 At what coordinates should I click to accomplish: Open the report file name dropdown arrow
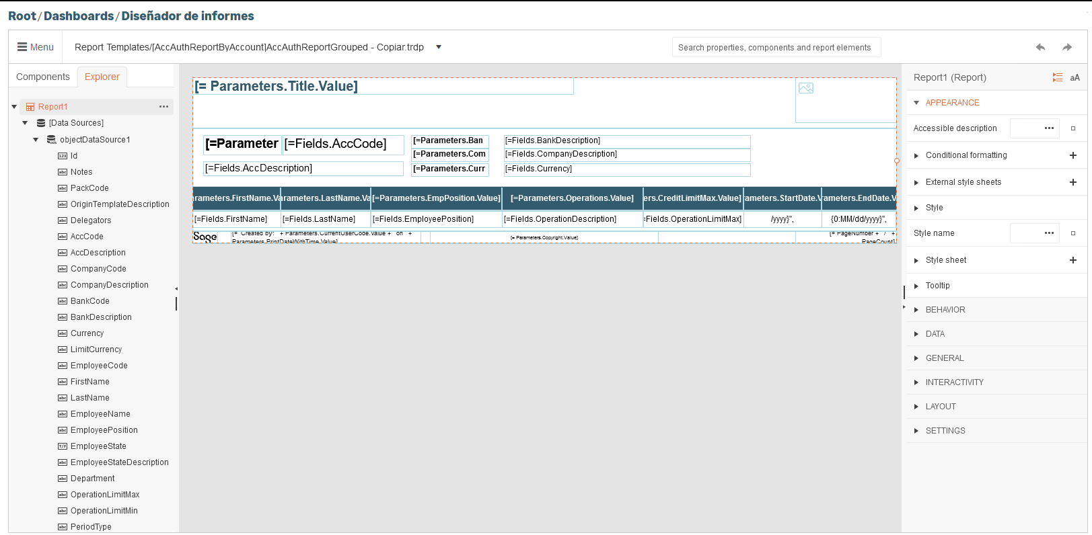[439, 47]
